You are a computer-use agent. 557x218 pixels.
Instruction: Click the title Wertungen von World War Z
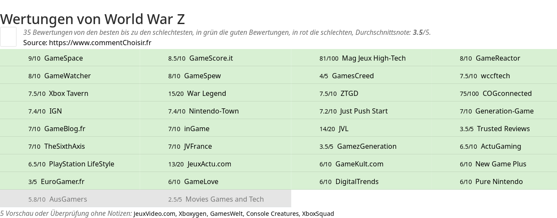[92, 19]
